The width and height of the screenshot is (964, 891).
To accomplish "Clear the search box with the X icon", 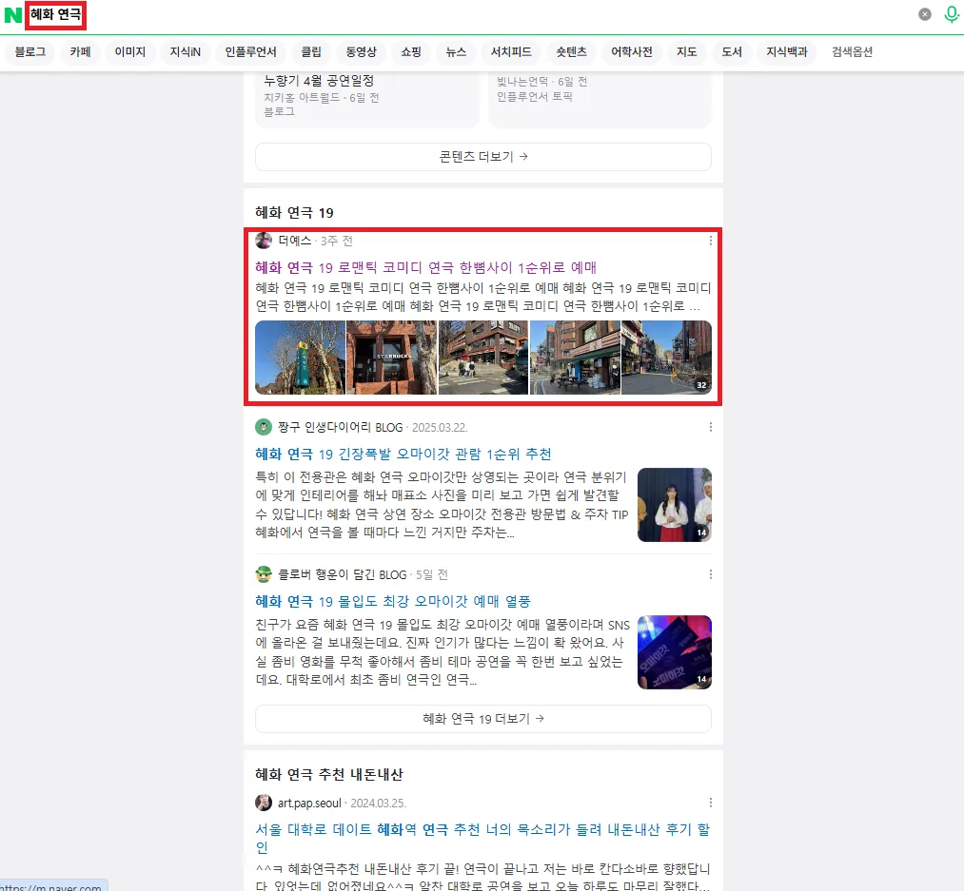I will pos(925,14).
